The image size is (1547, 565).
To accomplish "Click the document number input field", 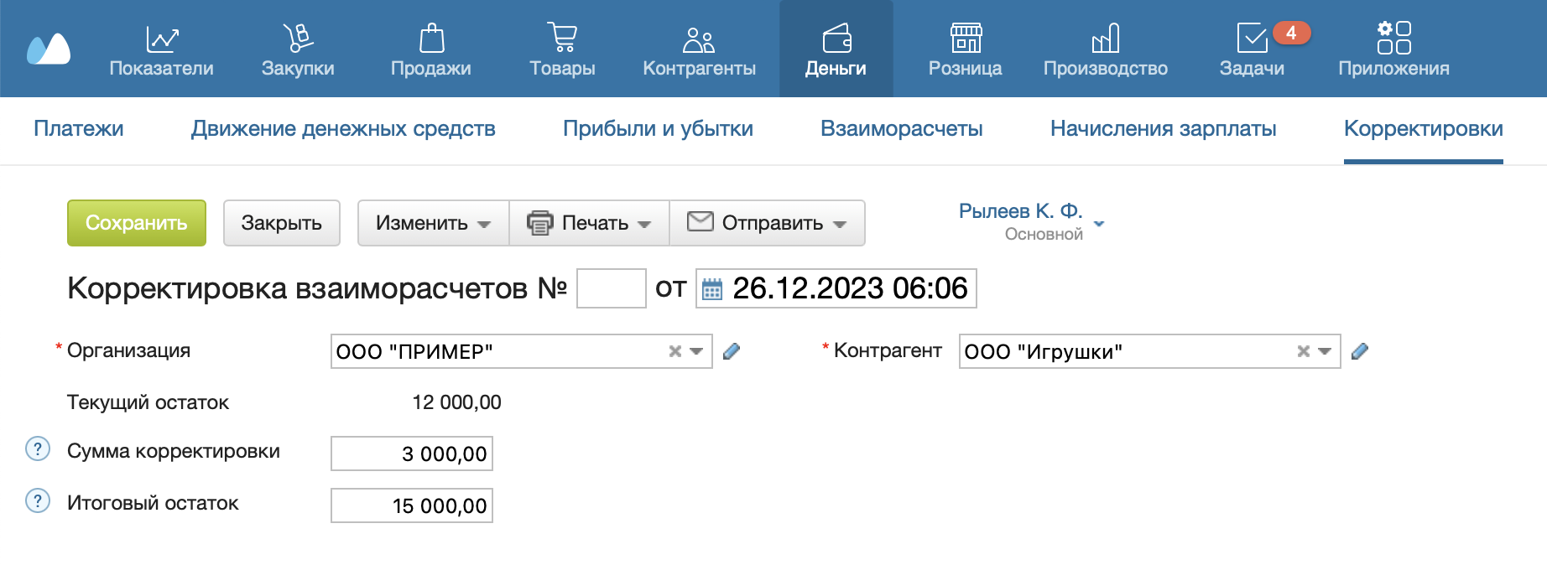I will coord(611,288).
